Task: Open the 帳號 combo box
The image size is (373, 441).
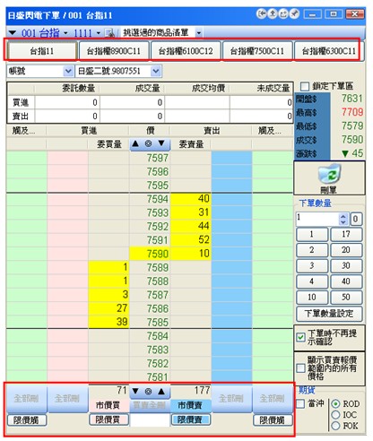Action: (x=39, y=71)
